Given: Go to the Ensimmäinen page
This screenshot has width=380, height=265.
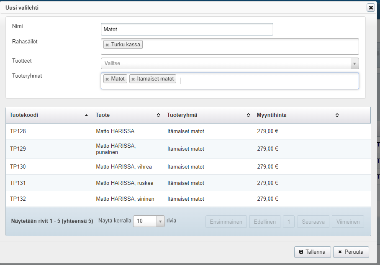Looking at the screenshot, I should click(226, 222).
